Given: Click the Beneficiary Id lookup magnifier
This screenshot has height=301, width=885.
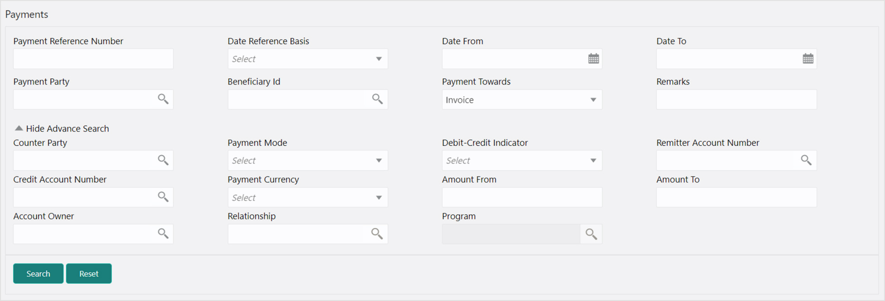Looking at the screenshot, I should (x=377, y=99).
